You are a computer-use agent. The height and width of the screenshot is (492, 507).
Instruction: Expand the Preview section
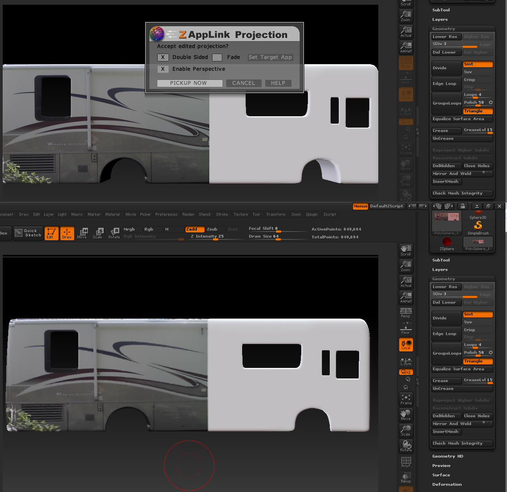(441, 466)
